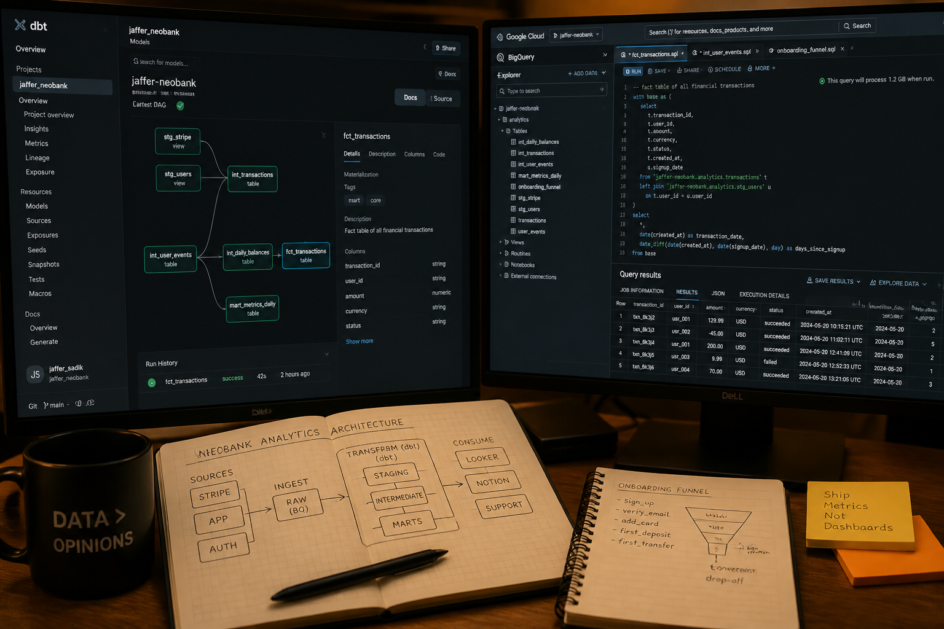The width and height of the screenshot is (944, 629).
Task: Click the More icon in query toolbar
Action: pyautogui.click(x=750, y=69)
